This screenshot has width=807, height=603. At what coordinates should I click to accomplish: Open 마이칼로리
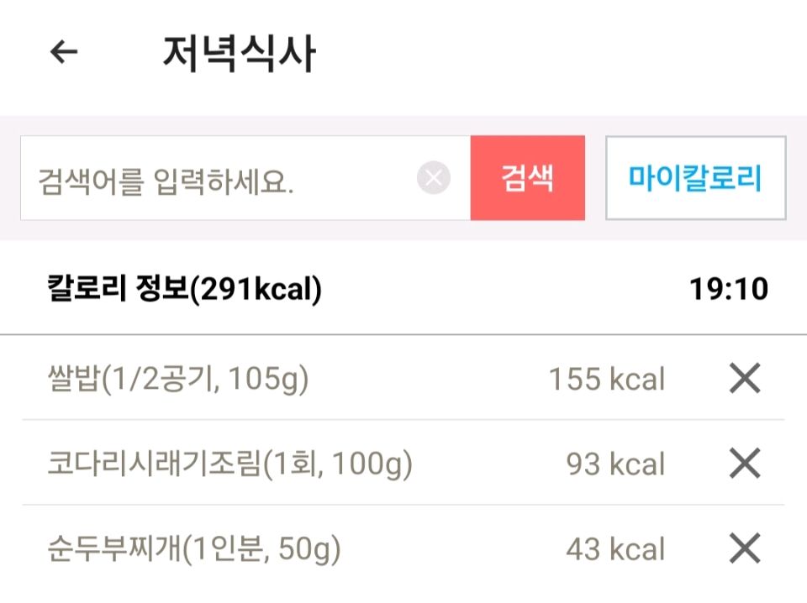(x=695, y=178)
